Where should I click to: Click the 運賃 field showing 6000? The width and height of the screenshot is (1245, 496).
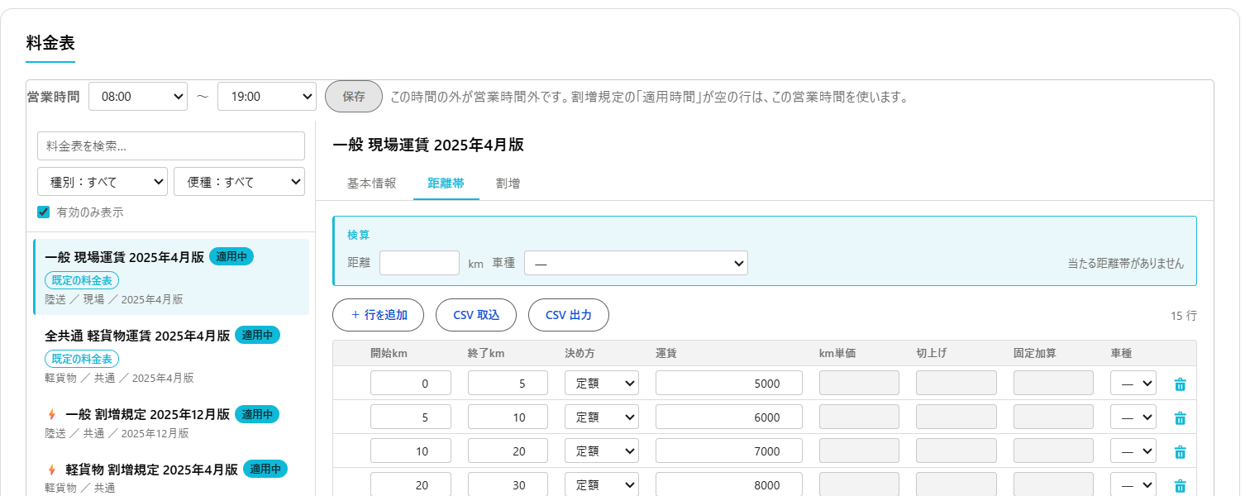click(729, 417)
